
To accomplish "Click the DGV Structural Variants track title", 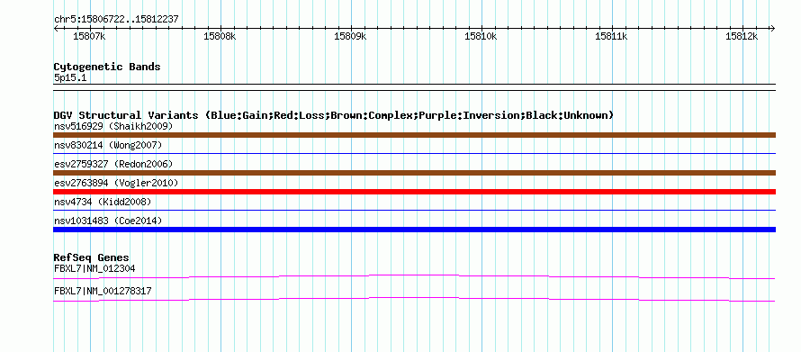I will (333, 115).
